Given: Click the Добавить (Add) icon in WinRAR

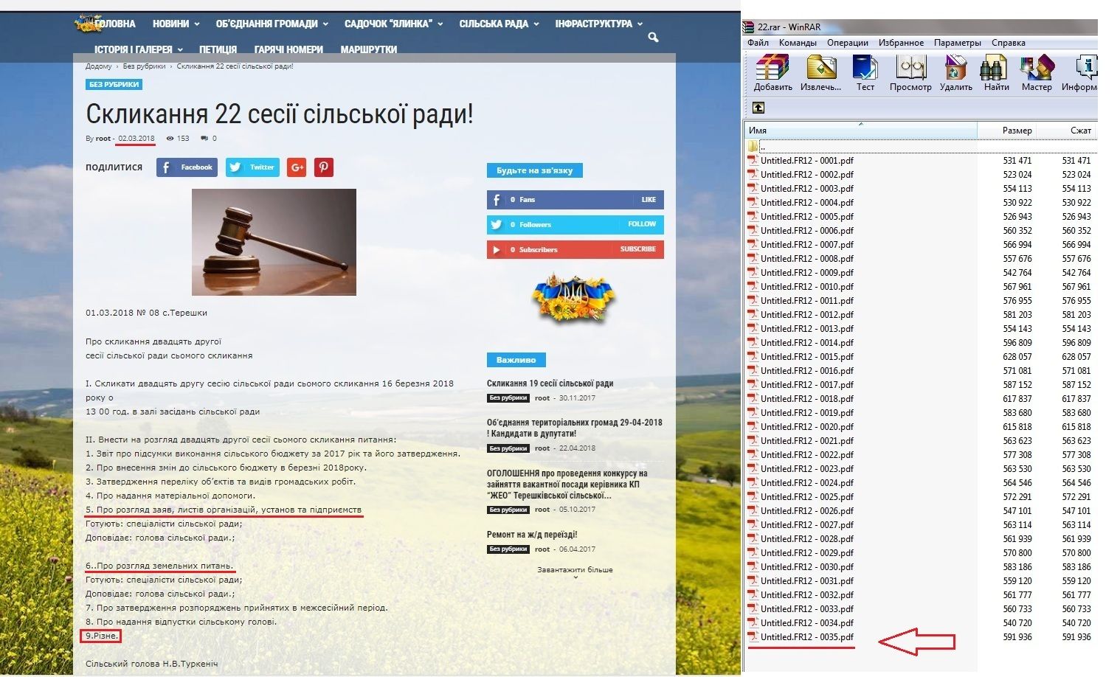Looking at the screenshot, I should [772, 72].
